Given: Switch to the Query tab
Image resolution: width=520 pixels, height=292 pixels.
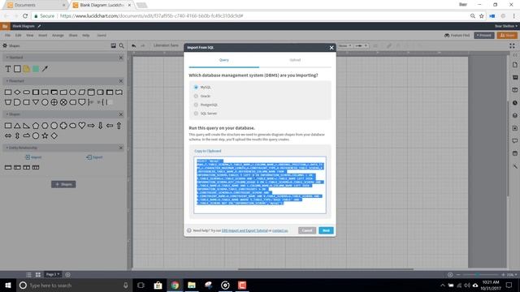Looking at the screenshot, I should (x=224, y=60).
